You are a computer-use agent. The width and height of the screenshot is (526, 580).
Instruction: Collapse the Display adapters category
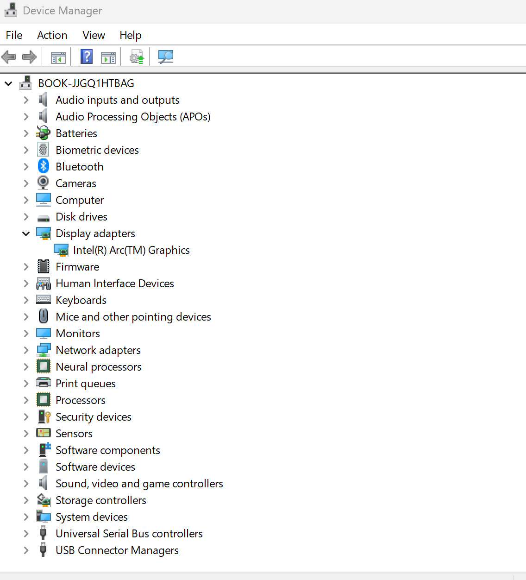[26, 233]
